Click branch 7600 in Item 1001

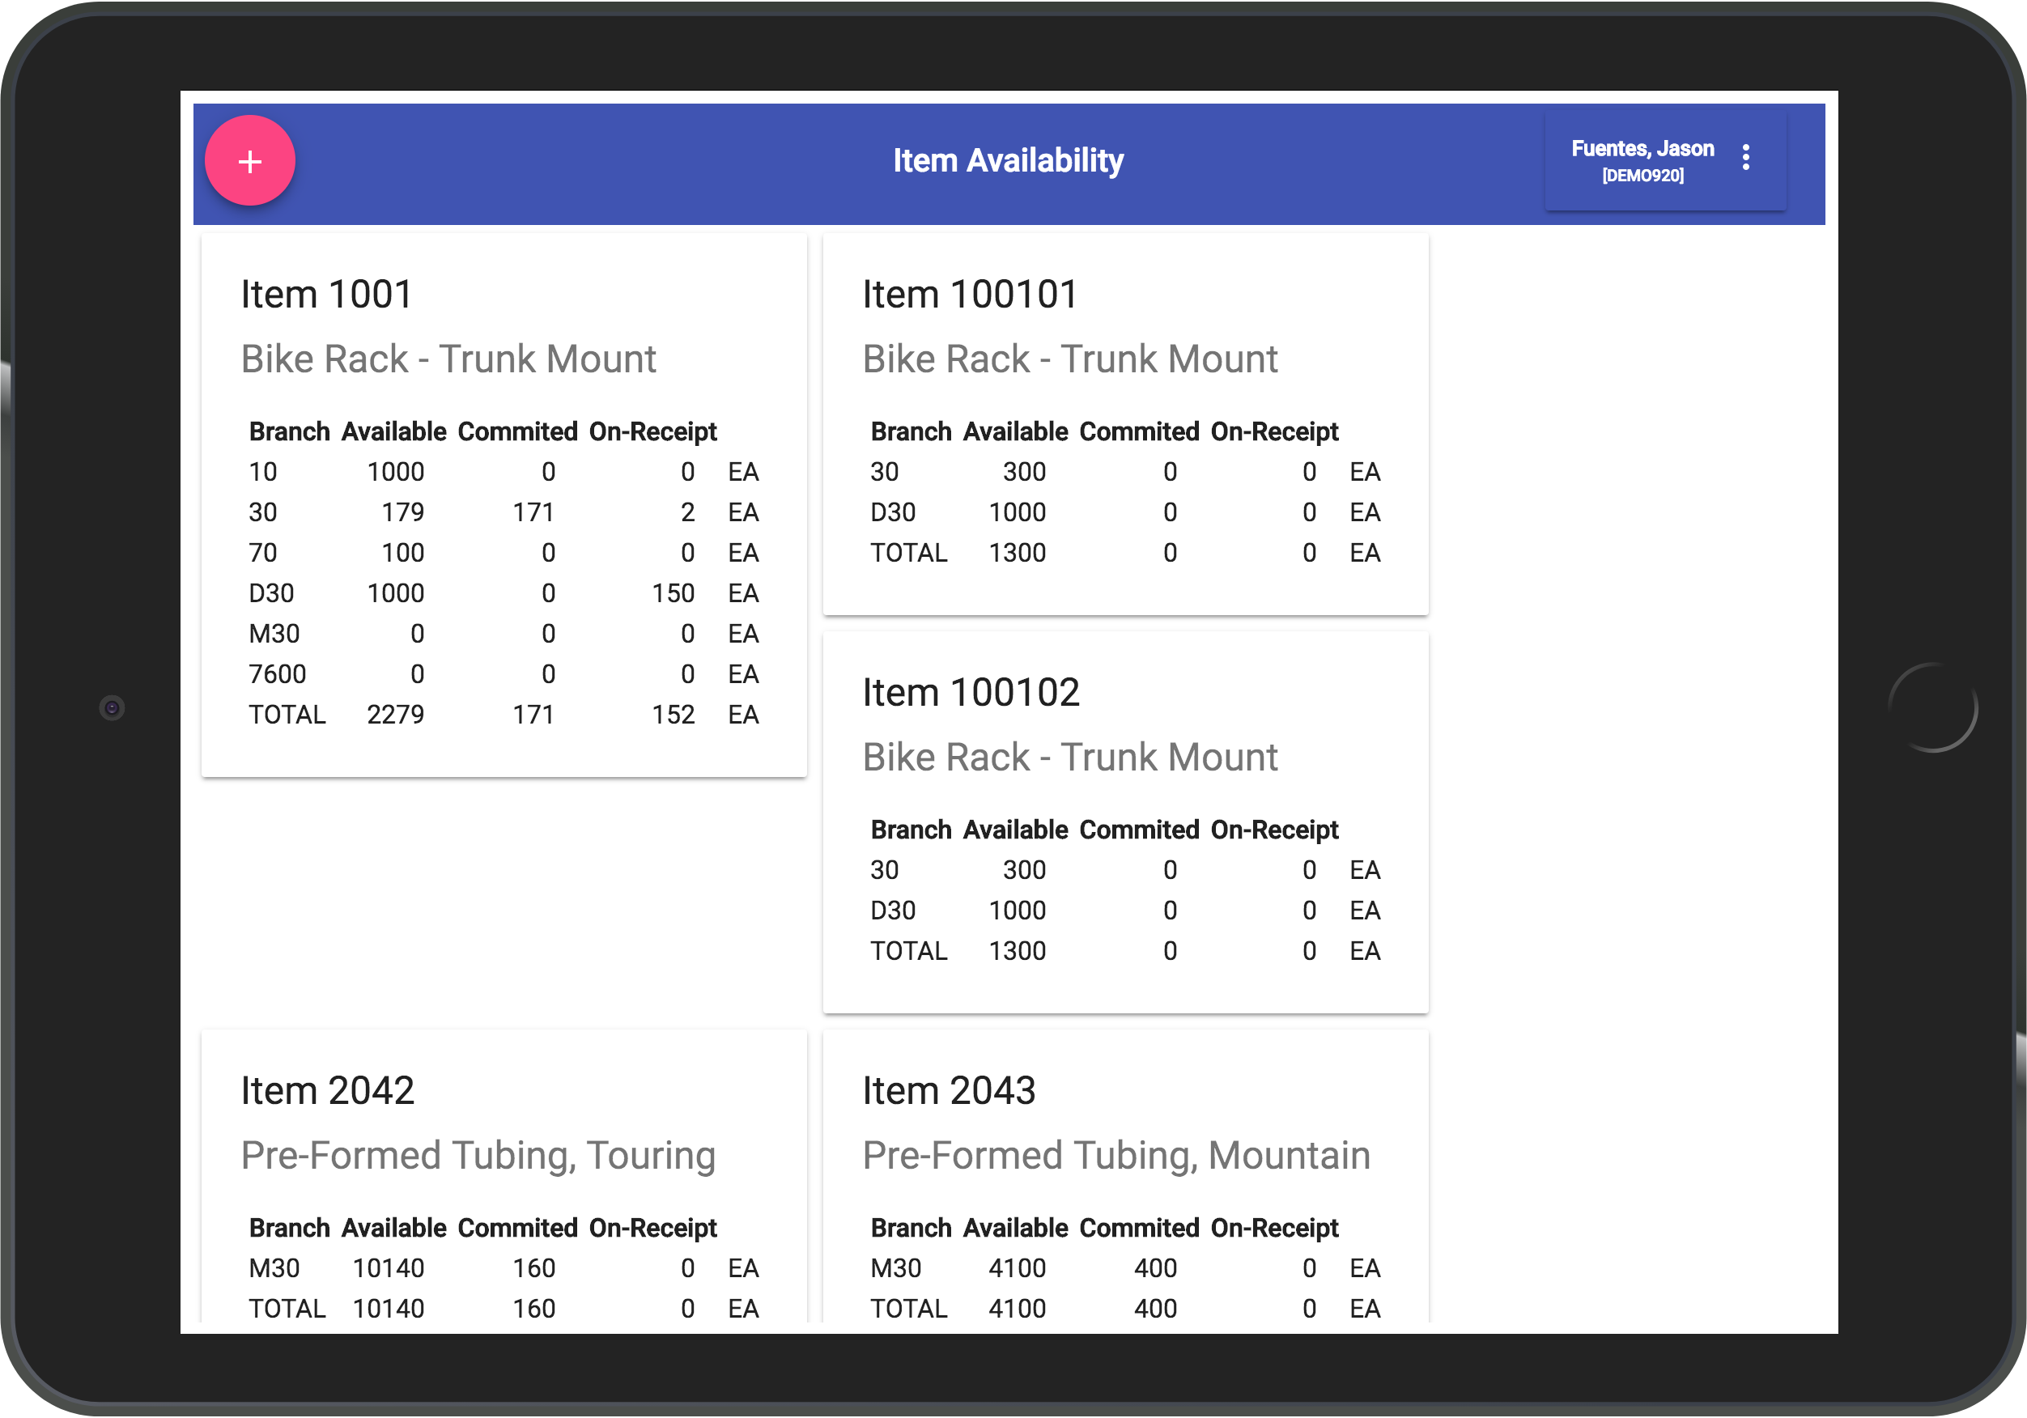pos(277,674)
